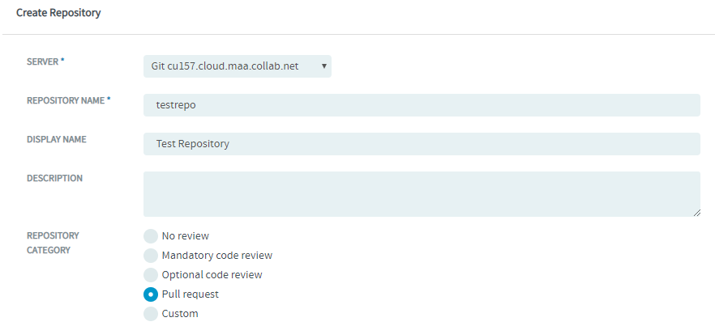Open the Server selection dropdown
Viewport: 715px width, 326px height.
(237, 66)
